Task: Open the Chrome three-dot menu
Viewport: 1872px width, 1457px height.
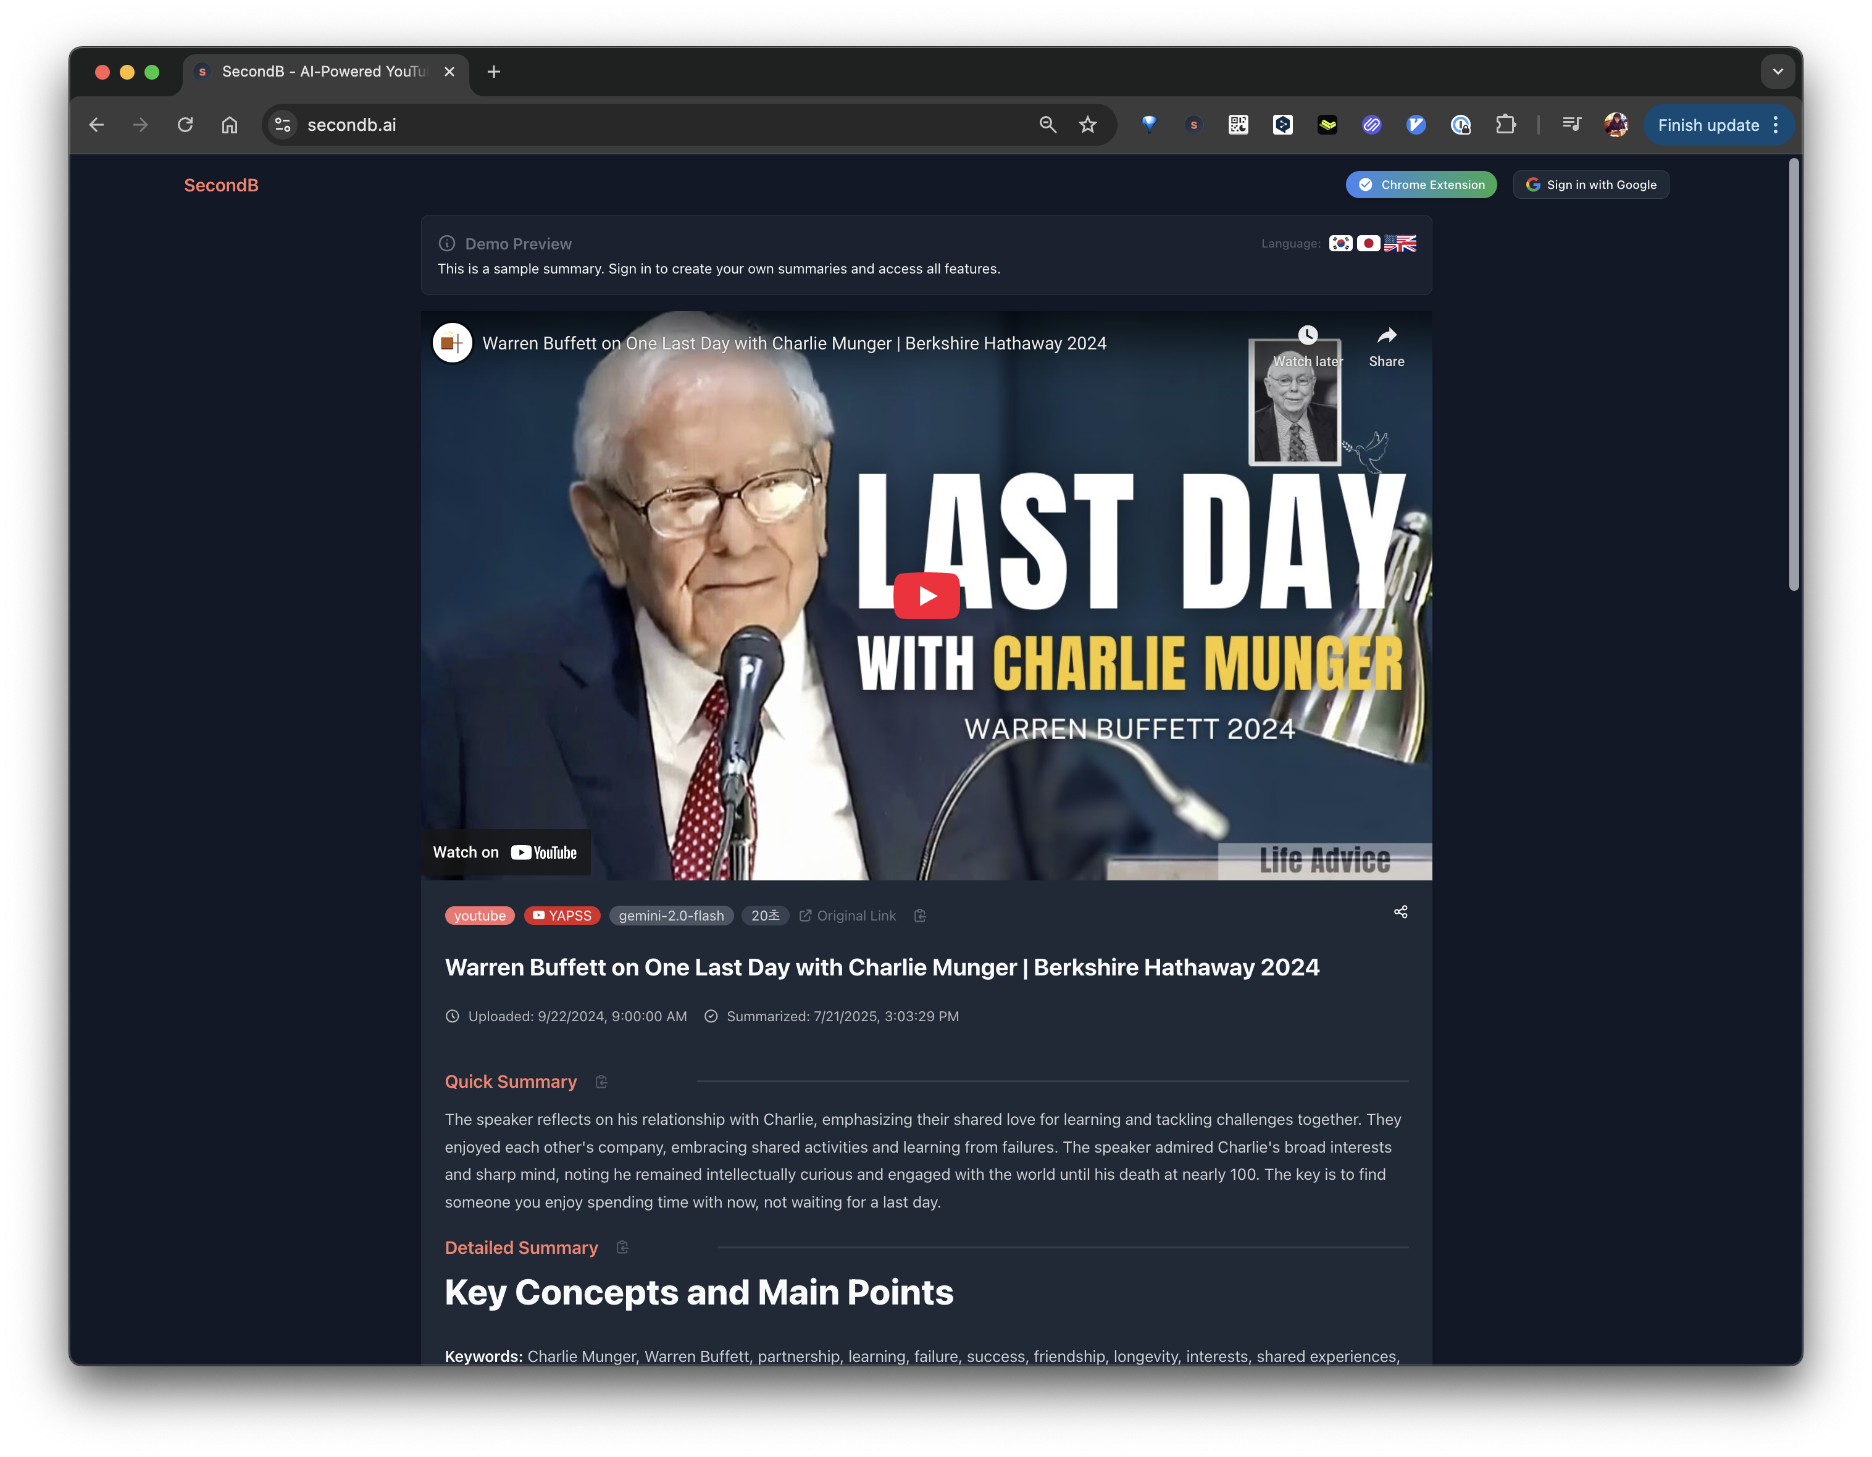Action: point(1776,125)
